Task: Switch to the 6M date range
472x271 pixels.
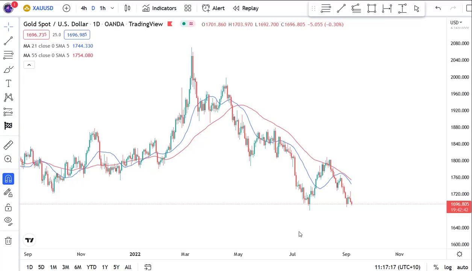Action: coord(78,267)
